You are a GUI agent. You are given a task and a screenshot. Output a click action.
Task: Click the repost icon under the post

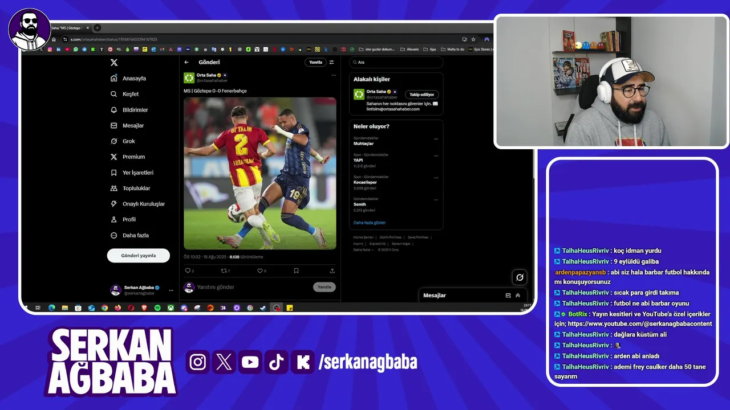click(224, 271)
